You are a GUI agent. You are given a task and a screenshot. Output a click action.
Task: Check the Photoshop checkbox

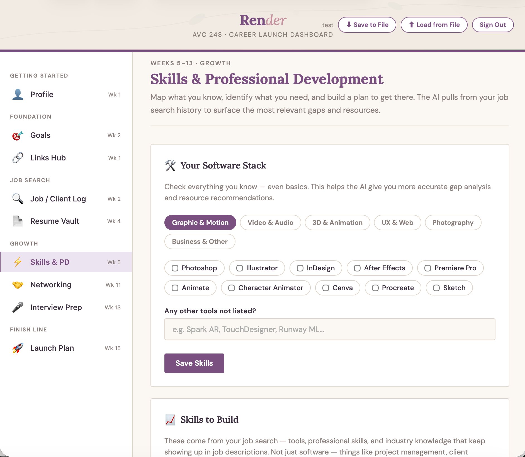pos(175,268)
